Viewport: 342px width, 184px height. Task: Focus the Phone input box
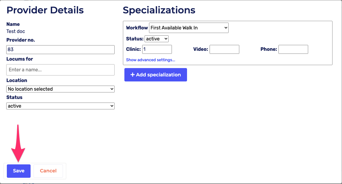pos(293,49)
